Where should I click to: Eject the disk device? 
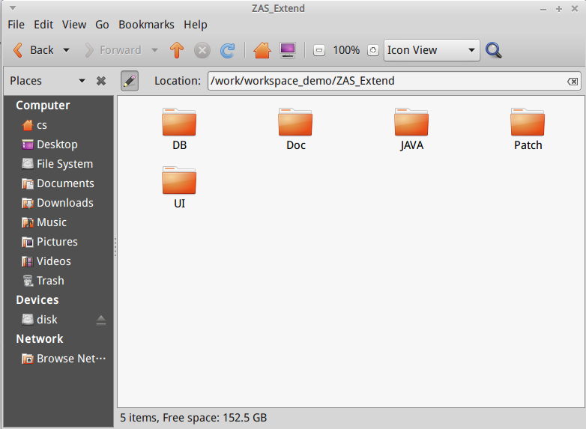pos(101,320)
